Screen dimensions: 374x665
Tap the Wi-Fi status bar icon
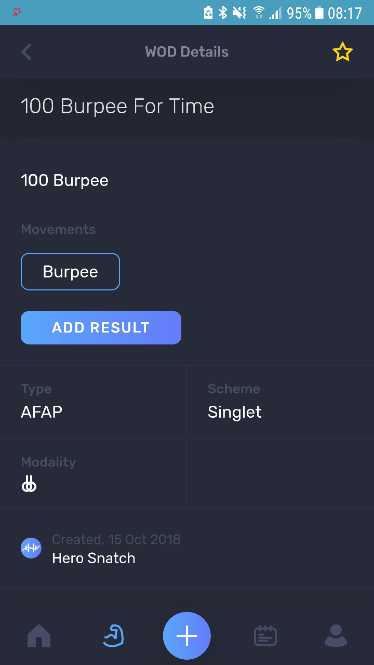coord(258,12)
